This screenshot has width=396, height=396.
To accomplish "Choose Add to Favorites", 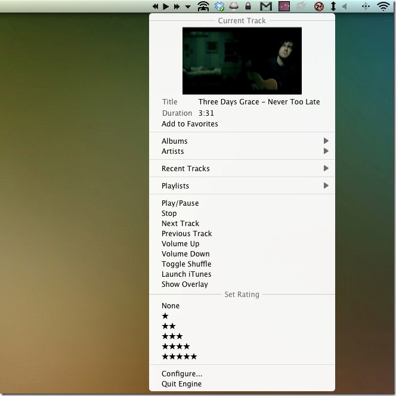I will 242,124.
